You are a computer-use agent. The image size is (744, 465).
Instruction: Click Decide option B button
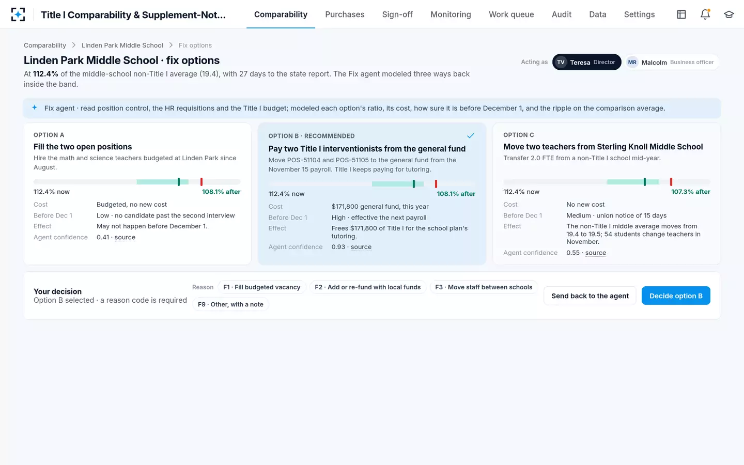click(x=676, y=296)
